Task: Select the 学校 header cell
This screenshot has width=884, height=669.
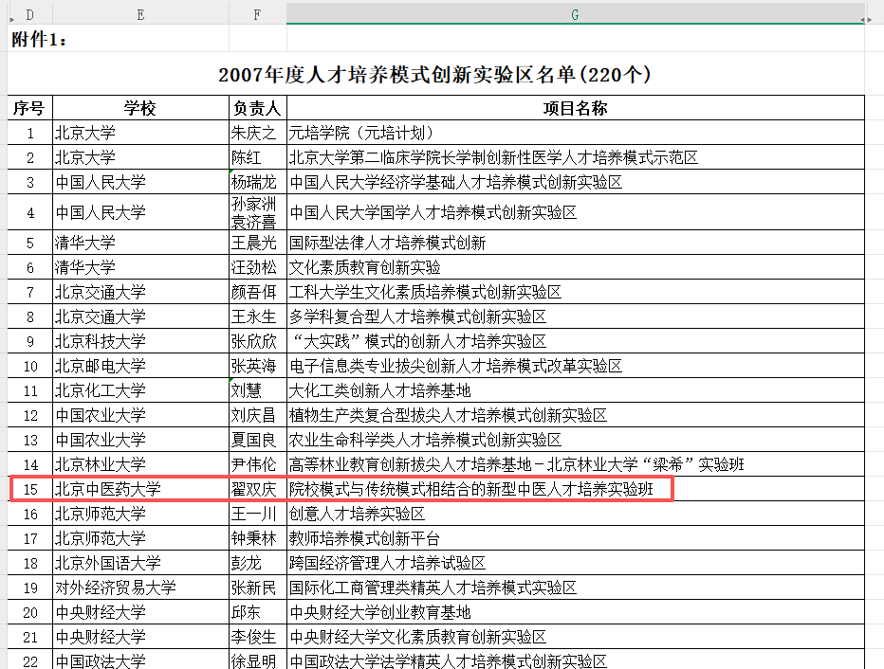Action: tap(140, 108)
